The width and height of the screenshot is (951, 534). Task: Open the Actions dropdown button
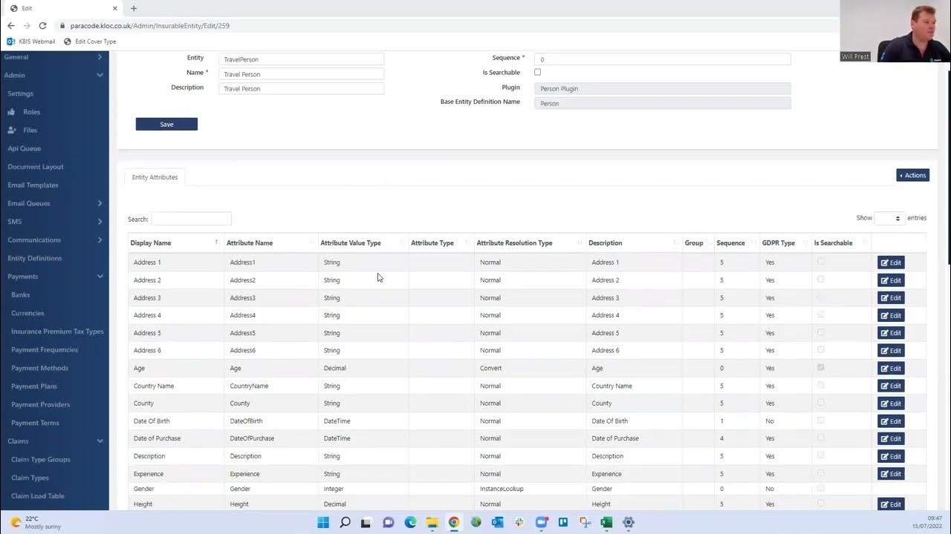click(913, 176)
